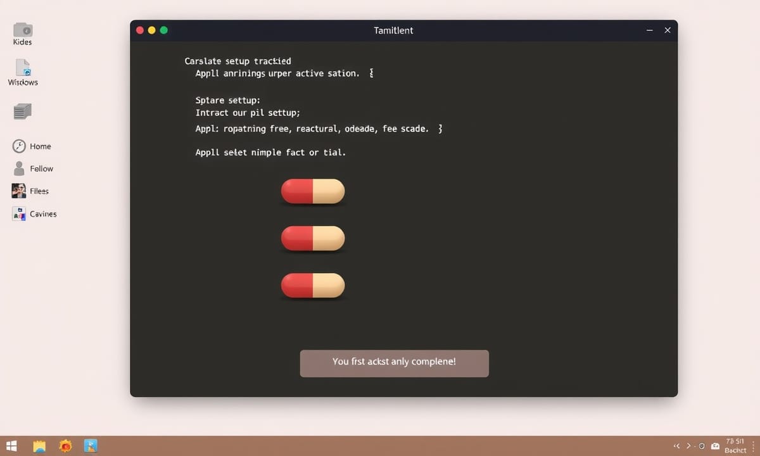Open the blue app taskbar icon

pyautogui.click(x=91, y=446)
